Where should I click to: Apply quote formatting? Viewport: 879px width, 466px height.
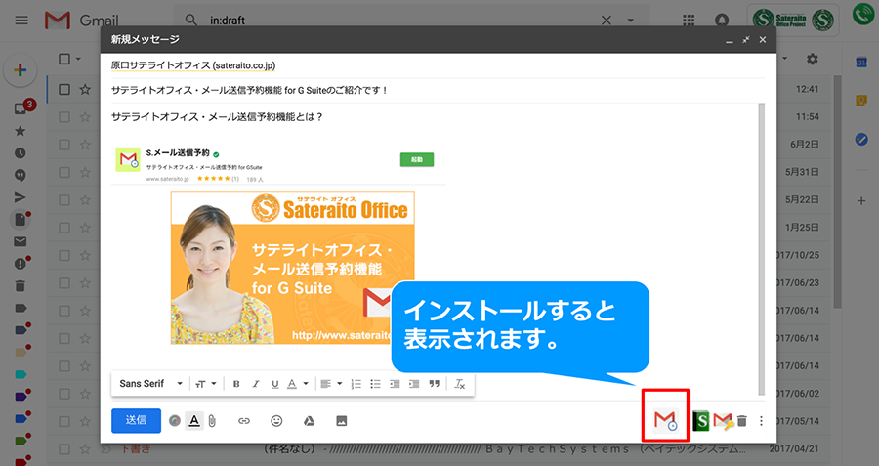coord(434,384)
